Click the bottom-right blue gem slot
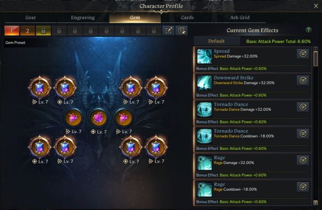This screenshot has height=210, width=322. pos(156,147)
